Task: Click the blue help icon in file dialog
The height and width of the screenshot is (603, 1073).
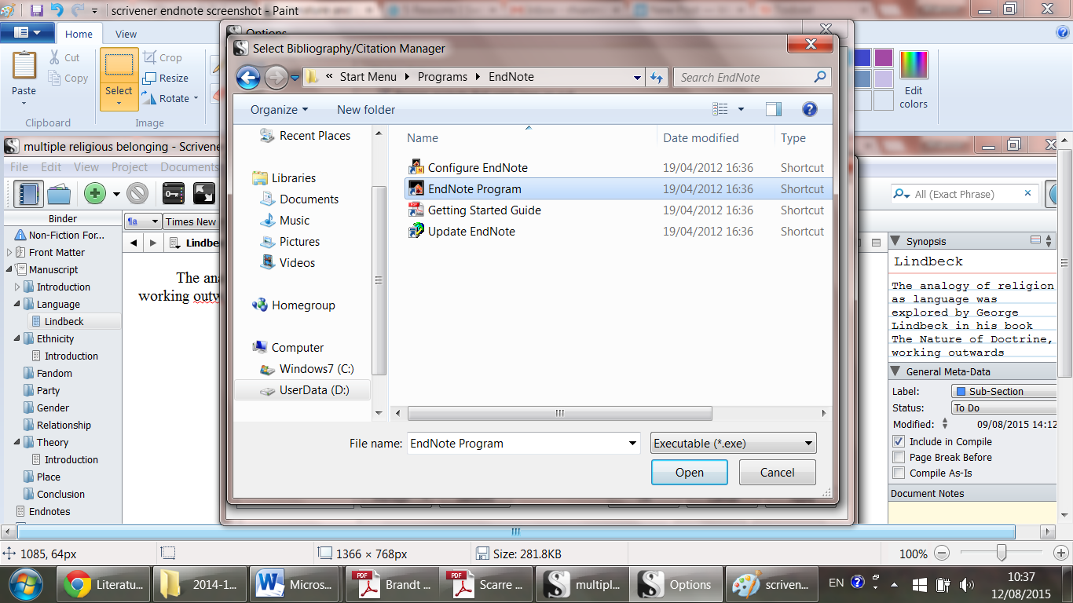Action: [x=810, y=109]
